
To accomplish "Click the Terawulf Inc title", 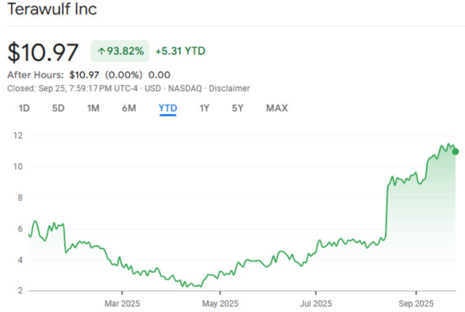I will click(52, 10).
